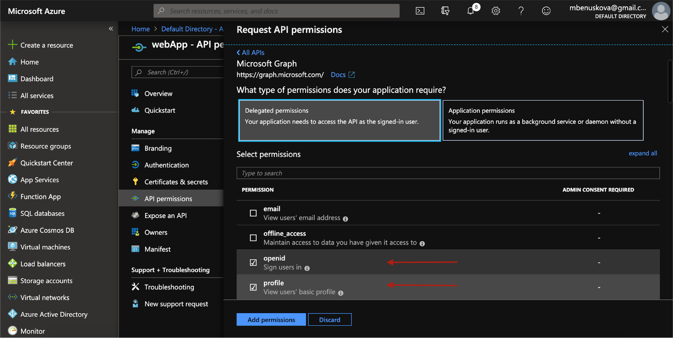Open Owners under Manage

[x=156, y=233]
